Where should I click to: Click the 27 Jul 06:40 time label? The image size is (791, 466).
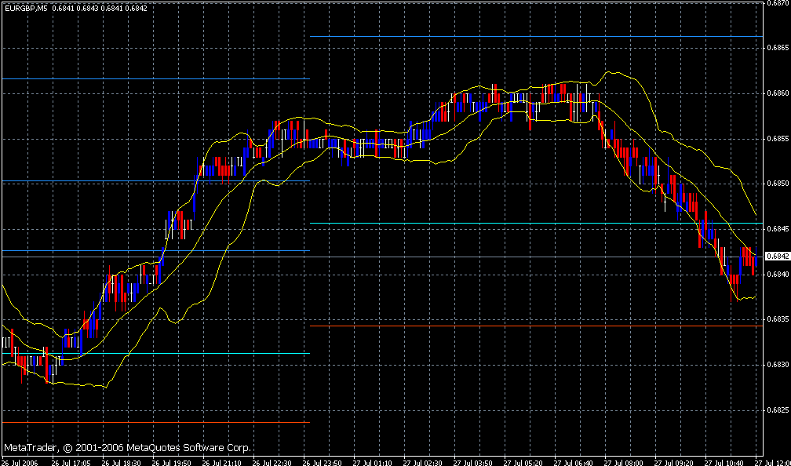point(572,462)
